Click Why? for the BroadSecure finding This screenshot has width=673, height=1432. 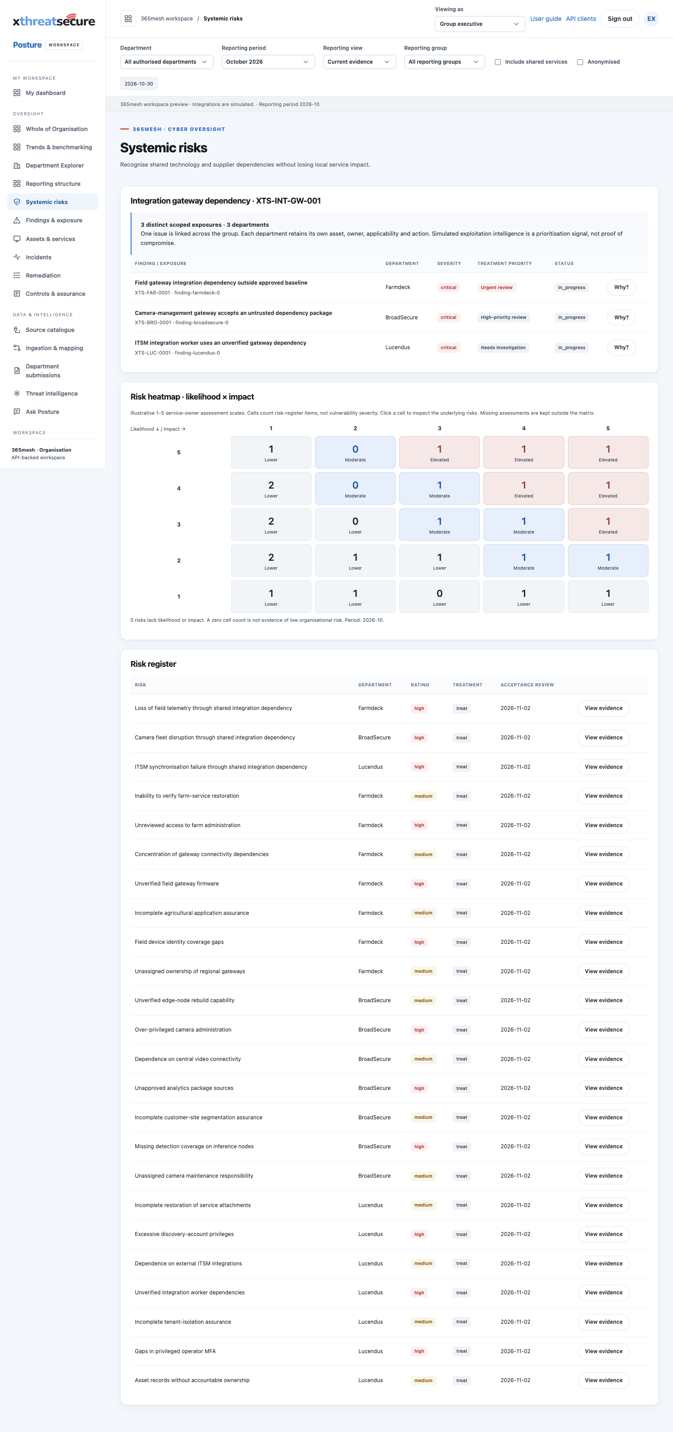click(621, 318)
